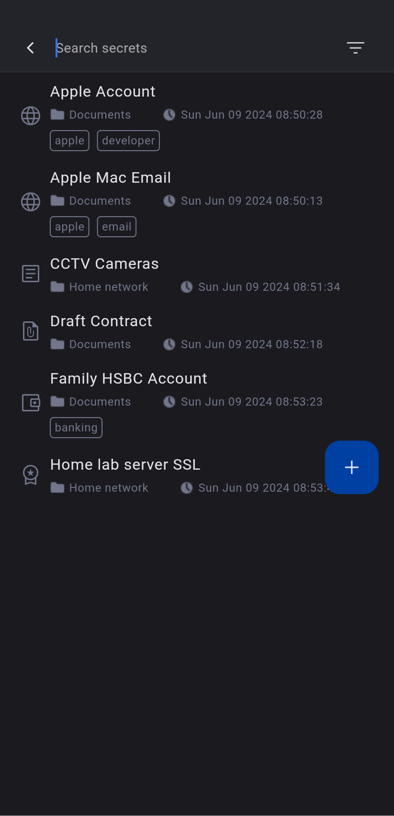Click the globe icon beside Apple Mac Email
Screen dimensions: 394x816
point(31,202)
